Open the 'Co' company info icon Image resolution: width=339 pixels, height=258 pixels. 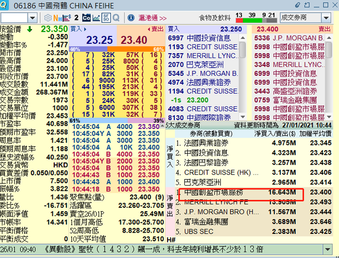(x=86, y=18)
